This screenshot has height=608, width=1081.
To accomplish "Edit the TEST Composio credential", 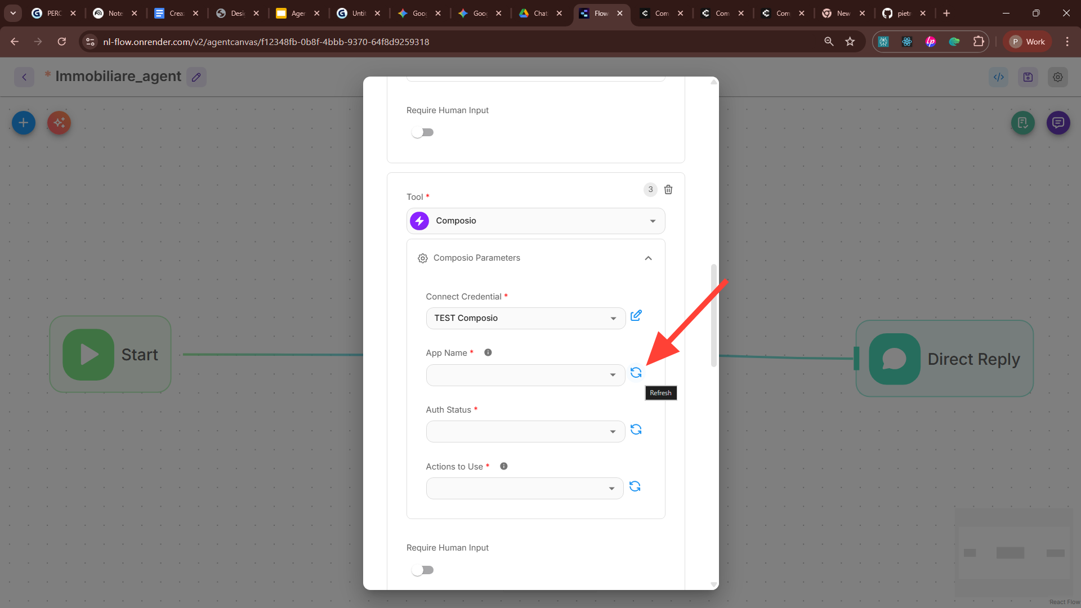I will point(636,316).
